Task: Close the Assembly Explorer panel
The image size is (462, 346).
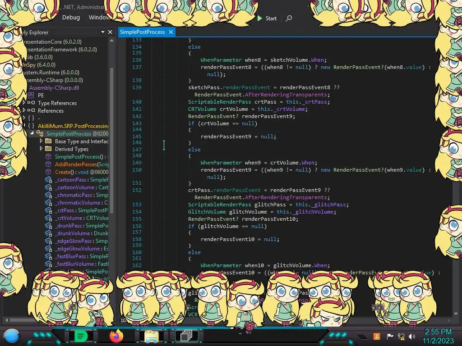Action: pyautogui.click(x=110, y=32)
